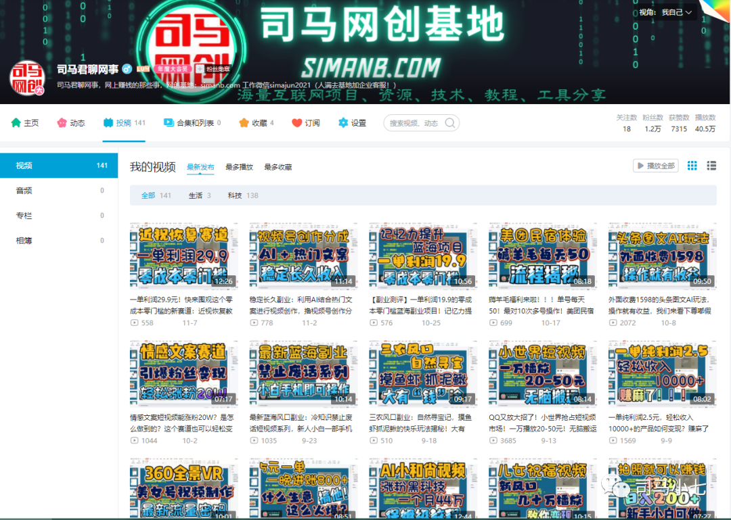Open the 主页 tab

(25, 123)
